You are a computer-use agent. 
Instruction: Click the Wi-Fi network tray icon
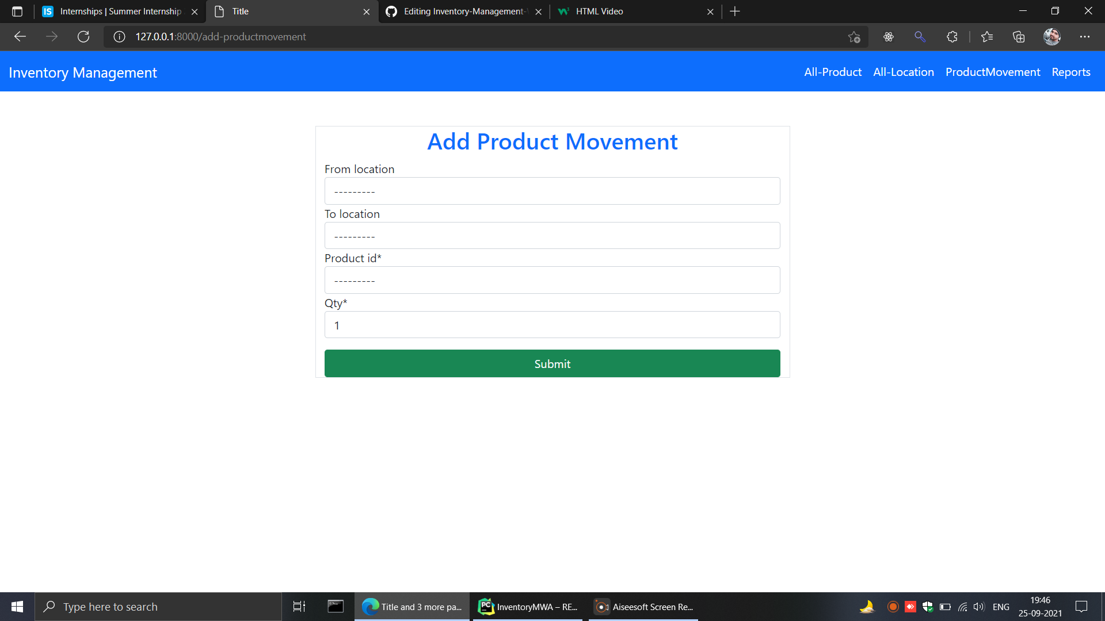pos(962,606)
